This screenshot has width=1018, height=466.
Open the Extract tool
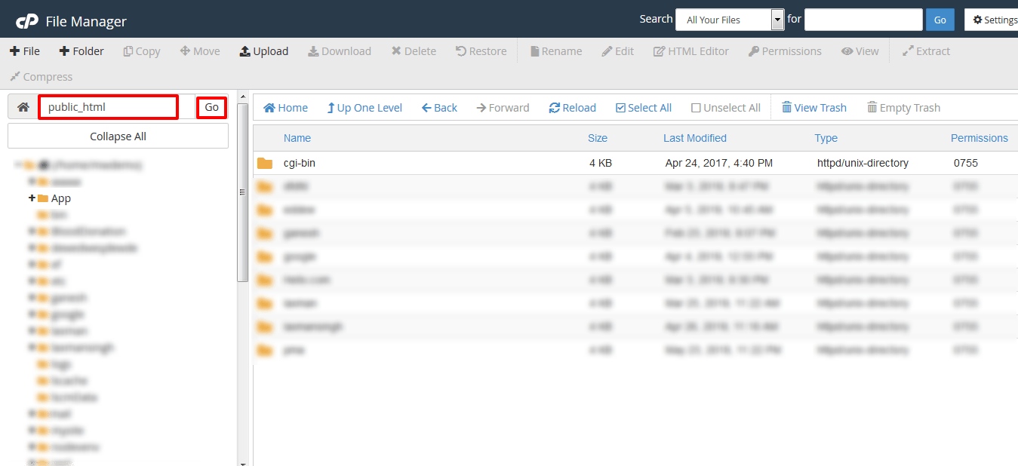tap(926, 51)
